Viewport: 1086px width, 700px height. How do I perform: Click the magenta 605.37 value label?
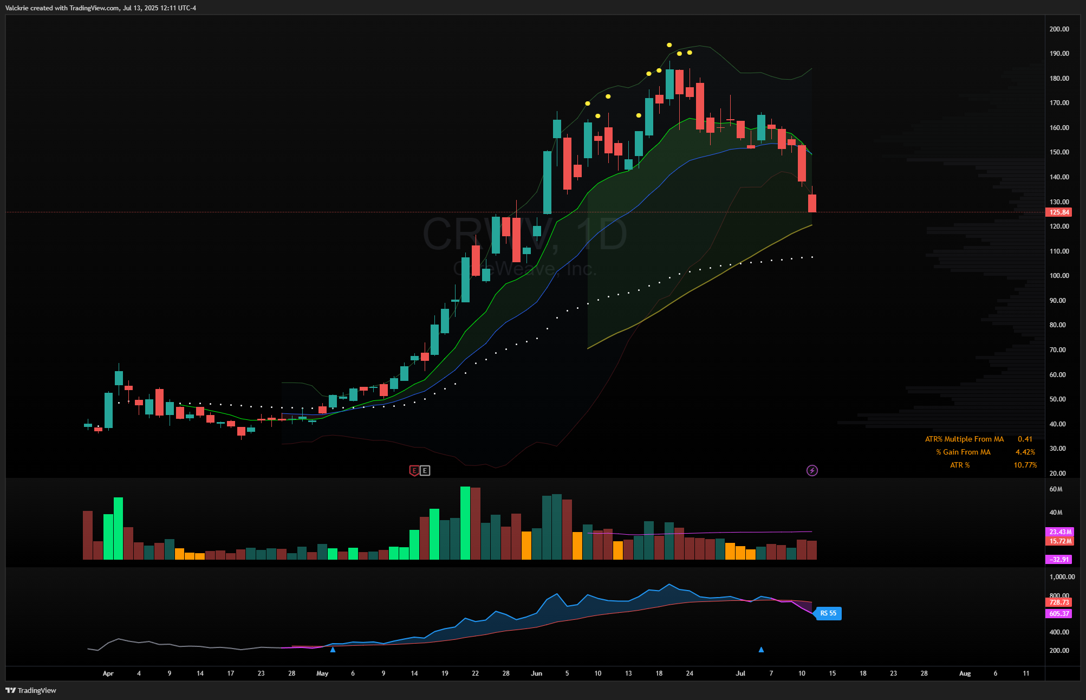1059,614
